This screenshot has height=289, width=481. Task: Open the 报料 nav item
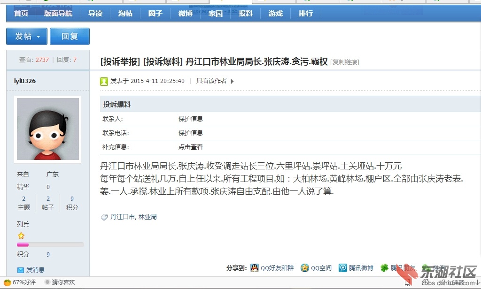coord(245,14)
